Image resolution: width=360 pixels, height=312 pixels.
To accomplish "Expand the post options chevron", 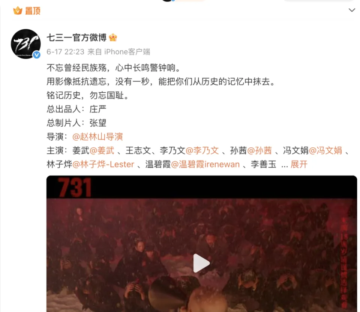I will pos(352,10).
